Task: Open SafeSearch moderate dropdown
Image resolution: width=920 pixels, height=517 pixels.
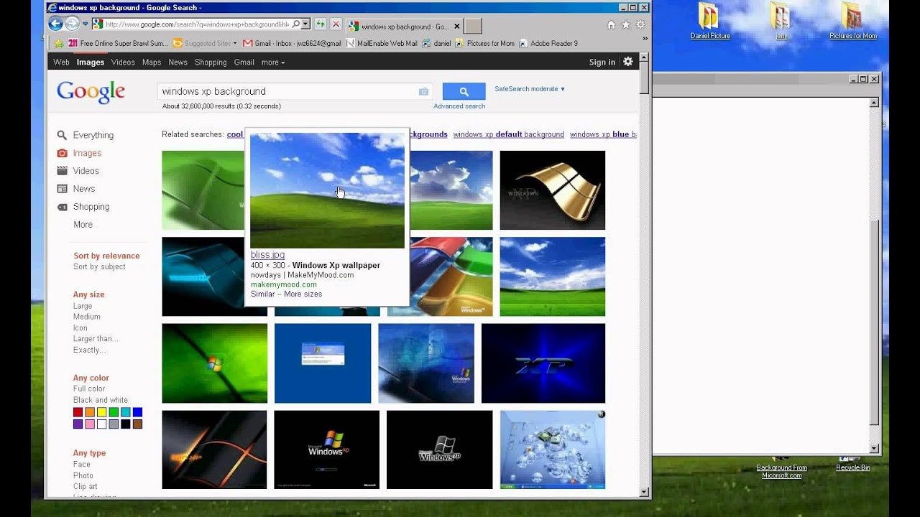Action: [x=530, y=89]
